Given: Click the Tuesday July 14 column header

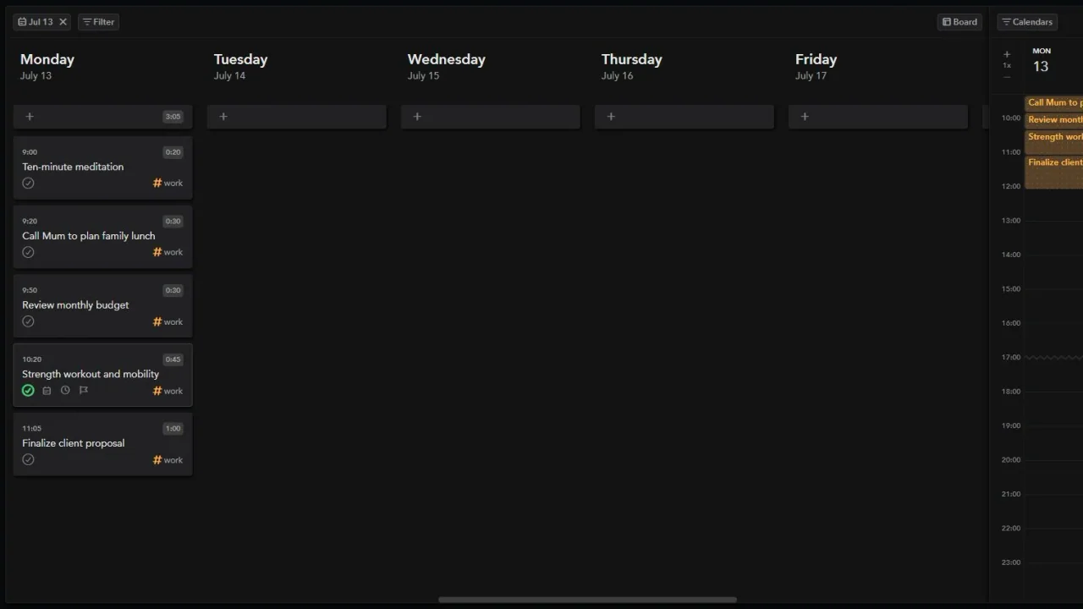Looking at the screenshot, I should pyautogui.click(x=240, y=66).
